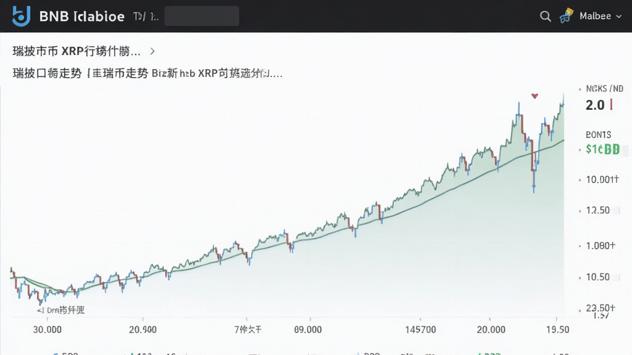Click the yellow and blue badge icon beside Malbee
The height and width of the screenshot is (355, 632).
[567, 16]
